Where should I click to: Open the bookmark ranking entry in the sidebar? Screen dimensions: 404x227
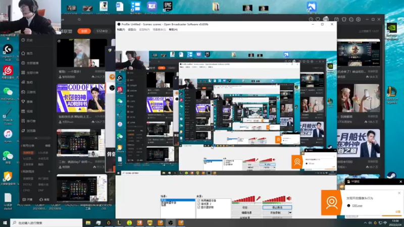tap(29, 121)
